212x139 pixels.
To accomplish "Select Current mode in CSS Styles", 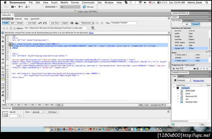I will pos(195,24).
